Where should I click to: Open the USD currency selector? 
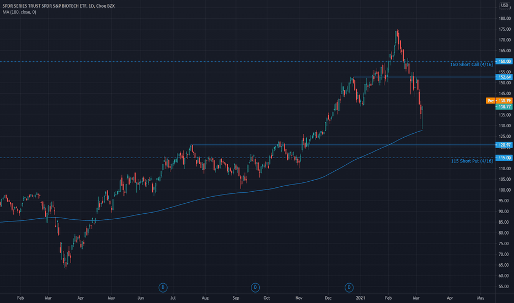505,6
